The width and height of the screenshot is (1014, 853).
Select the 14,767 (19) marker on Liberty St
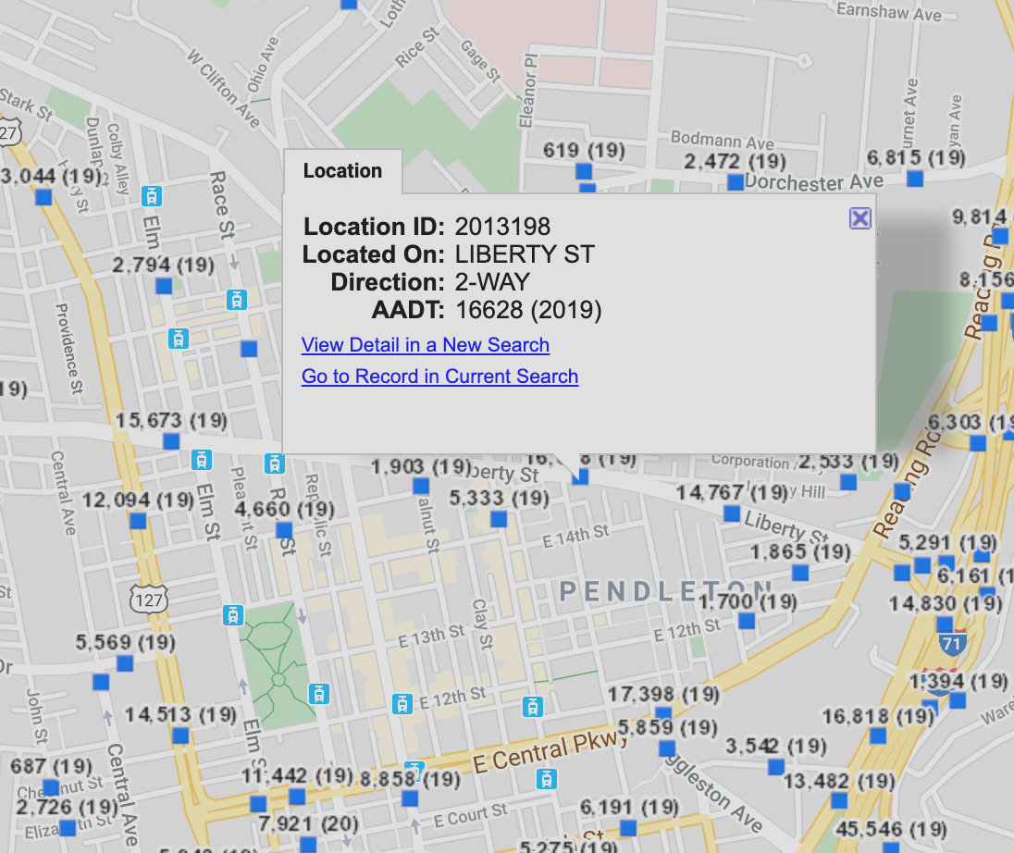[732, 514]
